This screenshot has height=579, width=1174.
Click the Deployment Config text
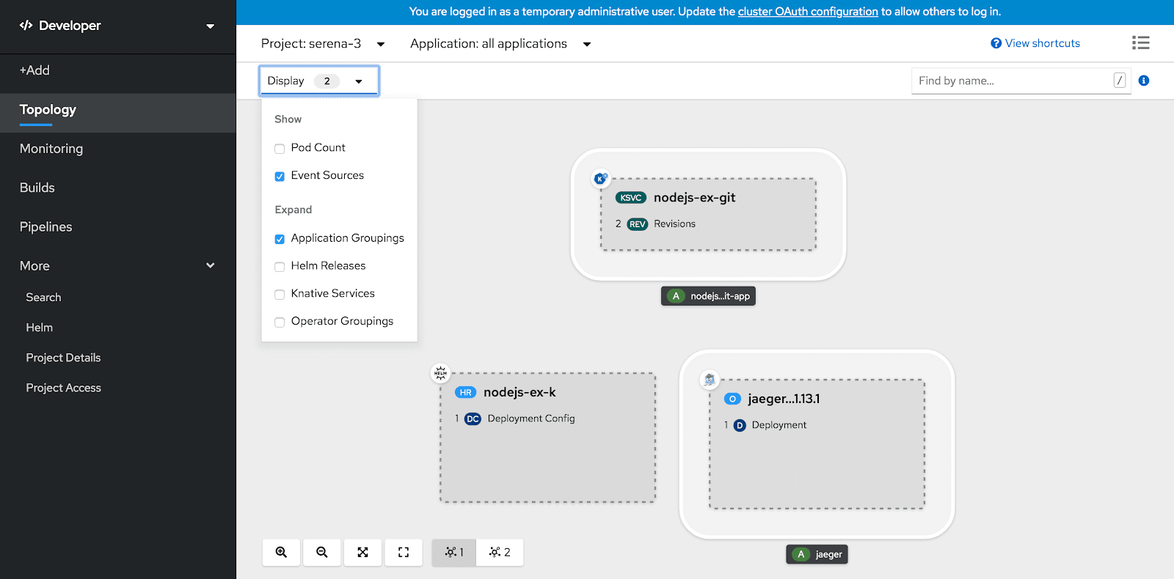pos(531,419)
